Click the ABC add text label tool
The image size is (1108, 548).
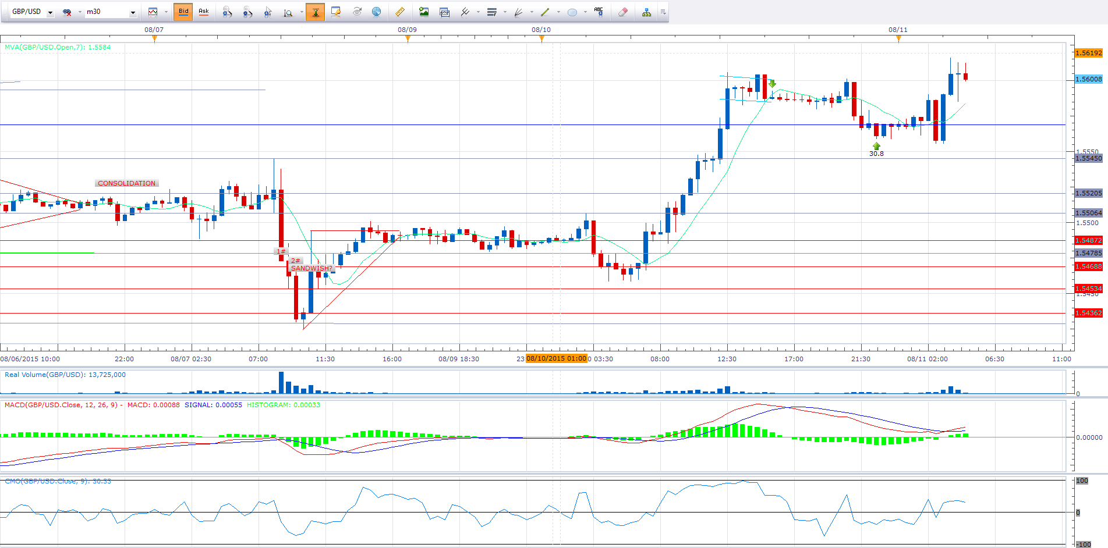pyautogui.click(x=599, y=12)
